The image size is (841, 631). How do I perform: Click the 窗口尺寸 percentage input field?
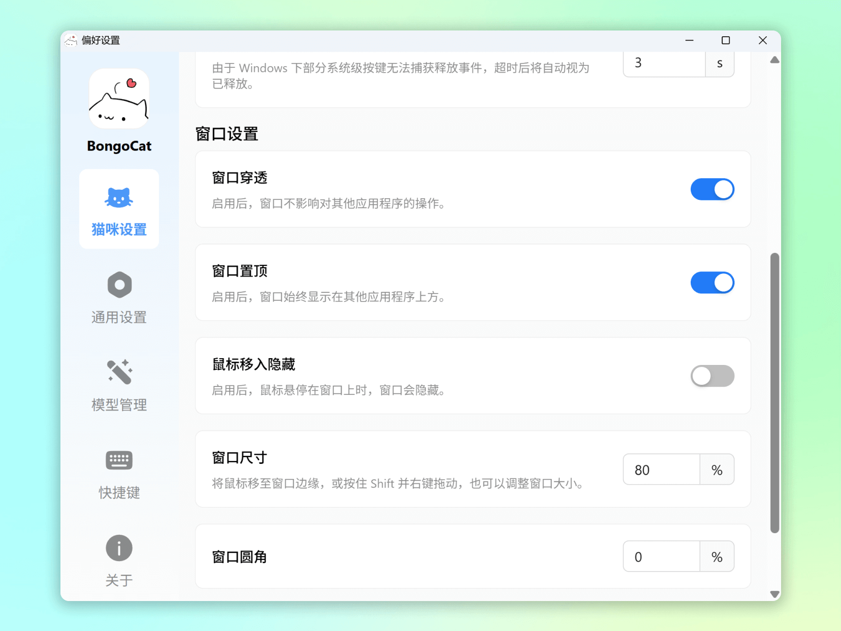(661, 470)
